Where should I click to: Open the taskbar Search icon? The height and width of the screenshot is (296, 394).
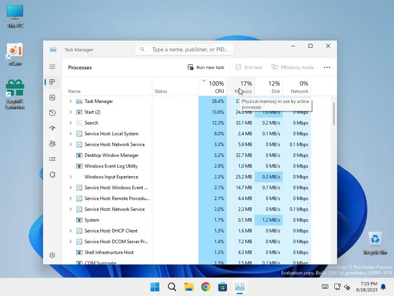(x=172, y=287)
